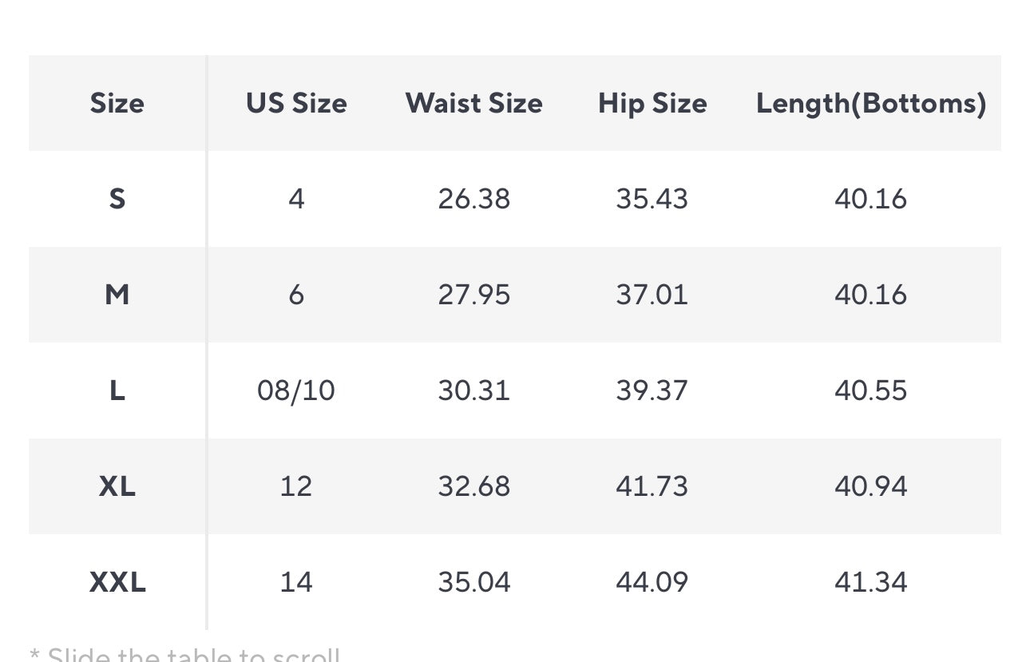Viewport: 1030px width, 662px height.
Task: Choose the L size row label
Action: click(117, 390)
